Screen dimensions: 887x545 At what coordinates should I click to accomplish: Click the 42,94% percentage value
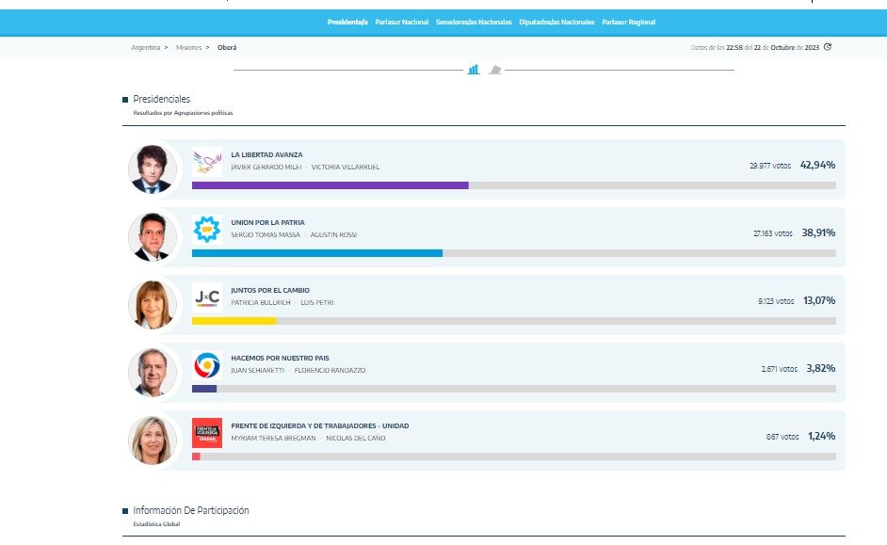817,165
